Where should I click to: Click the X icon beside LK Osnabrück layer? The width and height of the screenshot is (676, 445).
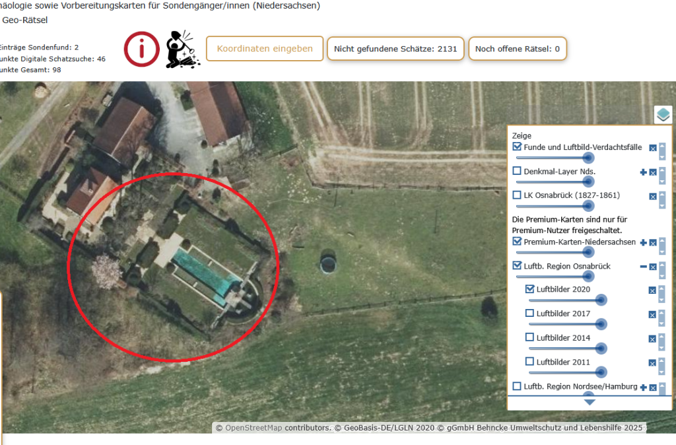pos(652,197)
